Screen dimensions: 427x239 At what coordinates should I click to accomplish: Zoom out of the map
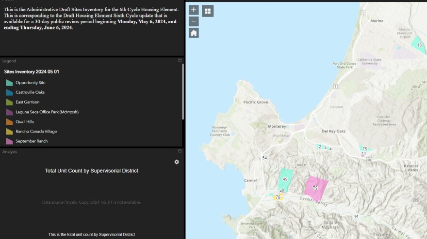coord(194,21)
